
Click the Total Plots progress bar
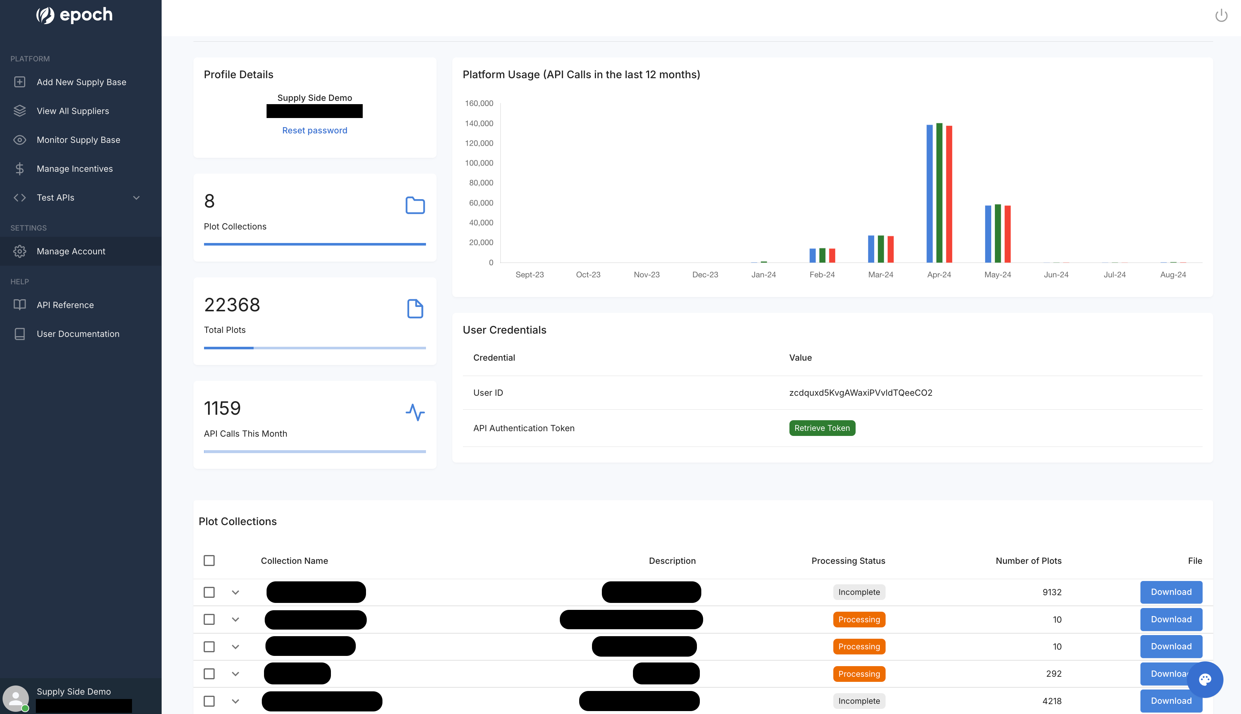314,348
